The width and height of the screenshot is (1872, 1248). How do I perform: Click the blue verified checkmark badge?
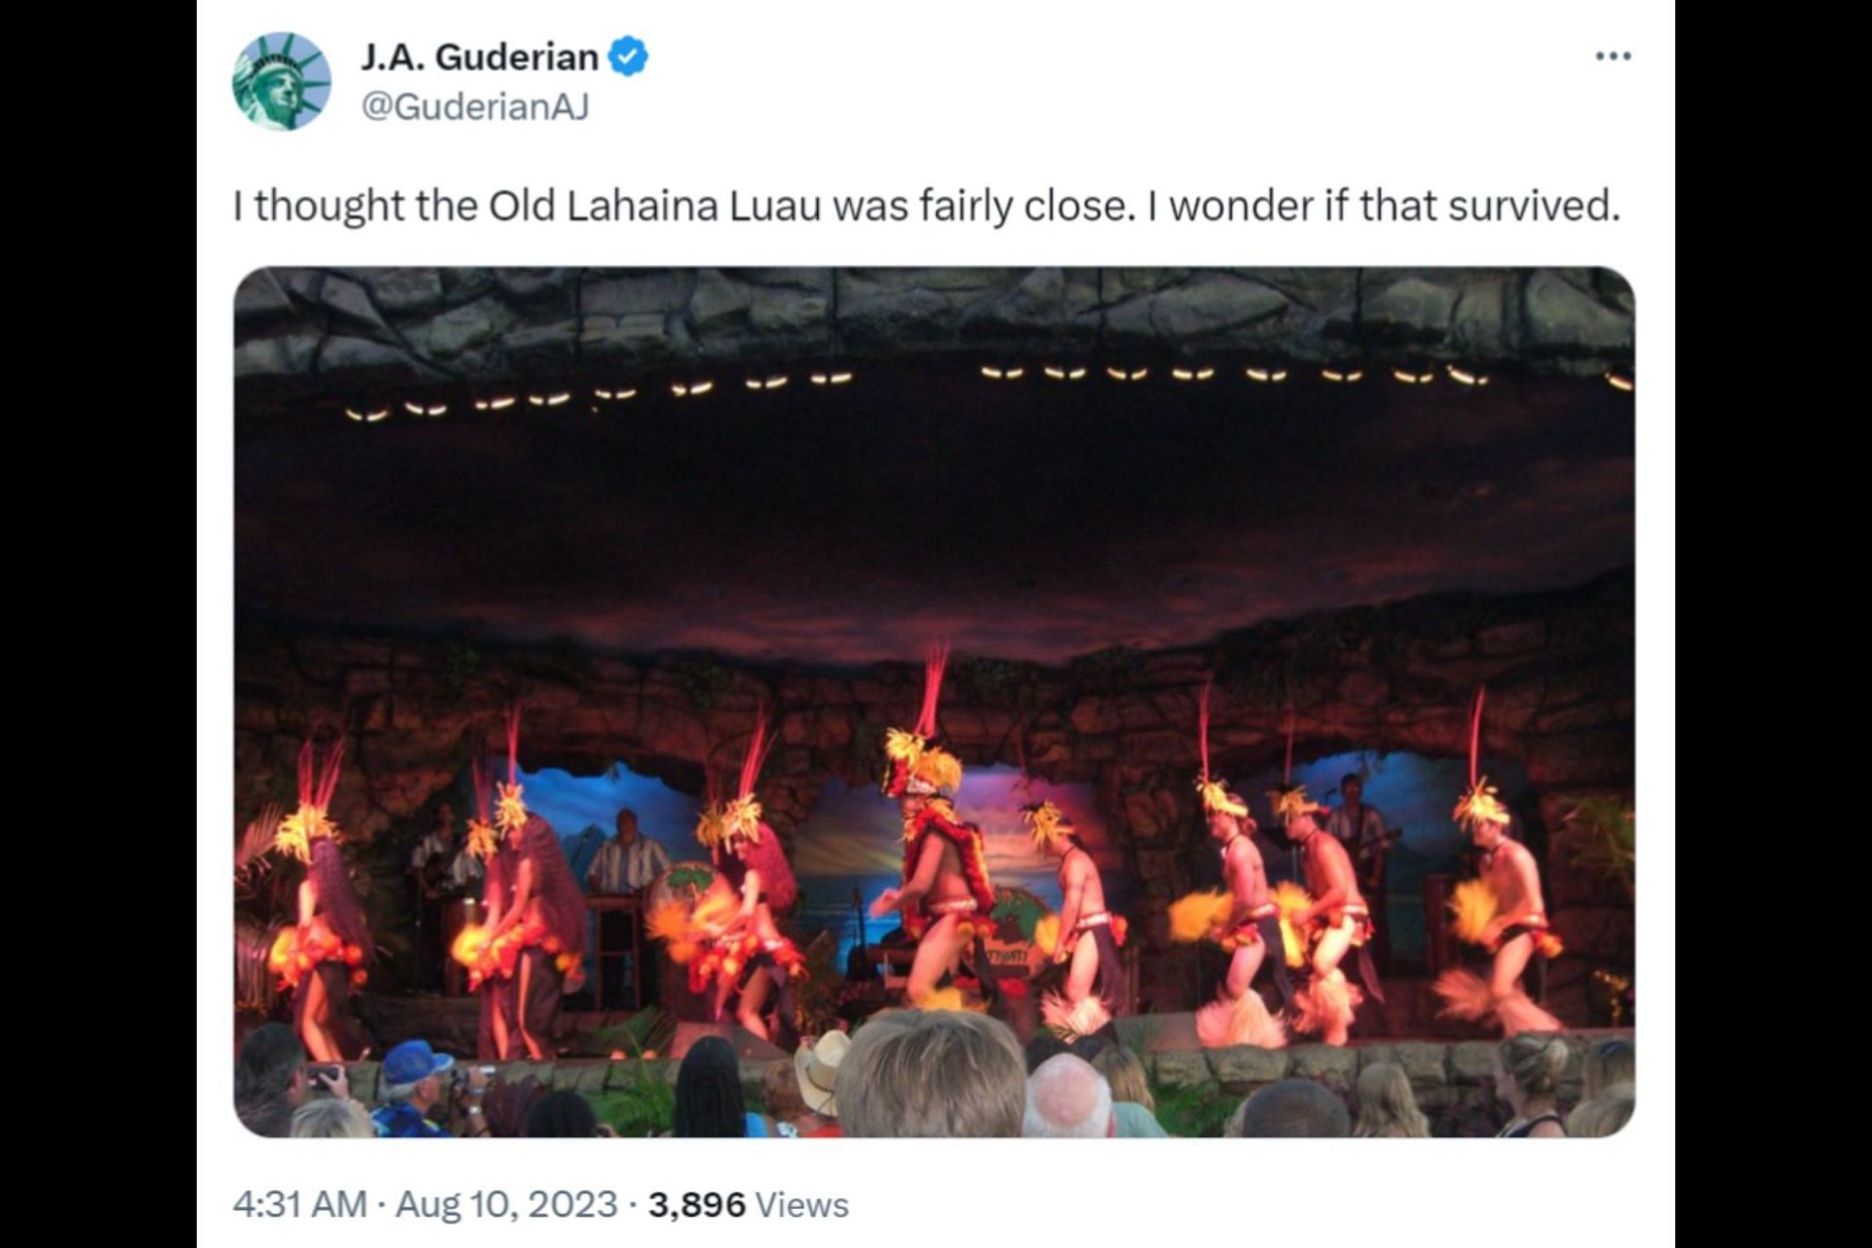click(628, 57)
